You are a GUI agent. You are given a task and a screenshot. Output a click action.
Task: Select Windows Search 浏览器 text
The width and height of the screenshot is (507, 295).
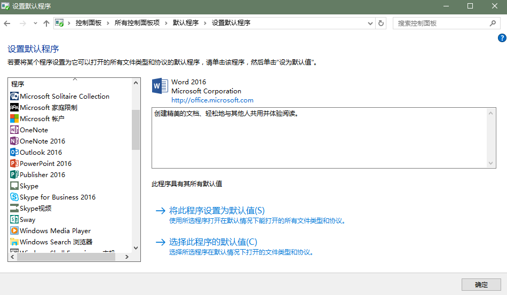(56, 242)
